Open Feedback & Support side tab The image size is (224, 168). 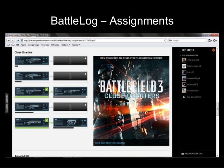7,103
